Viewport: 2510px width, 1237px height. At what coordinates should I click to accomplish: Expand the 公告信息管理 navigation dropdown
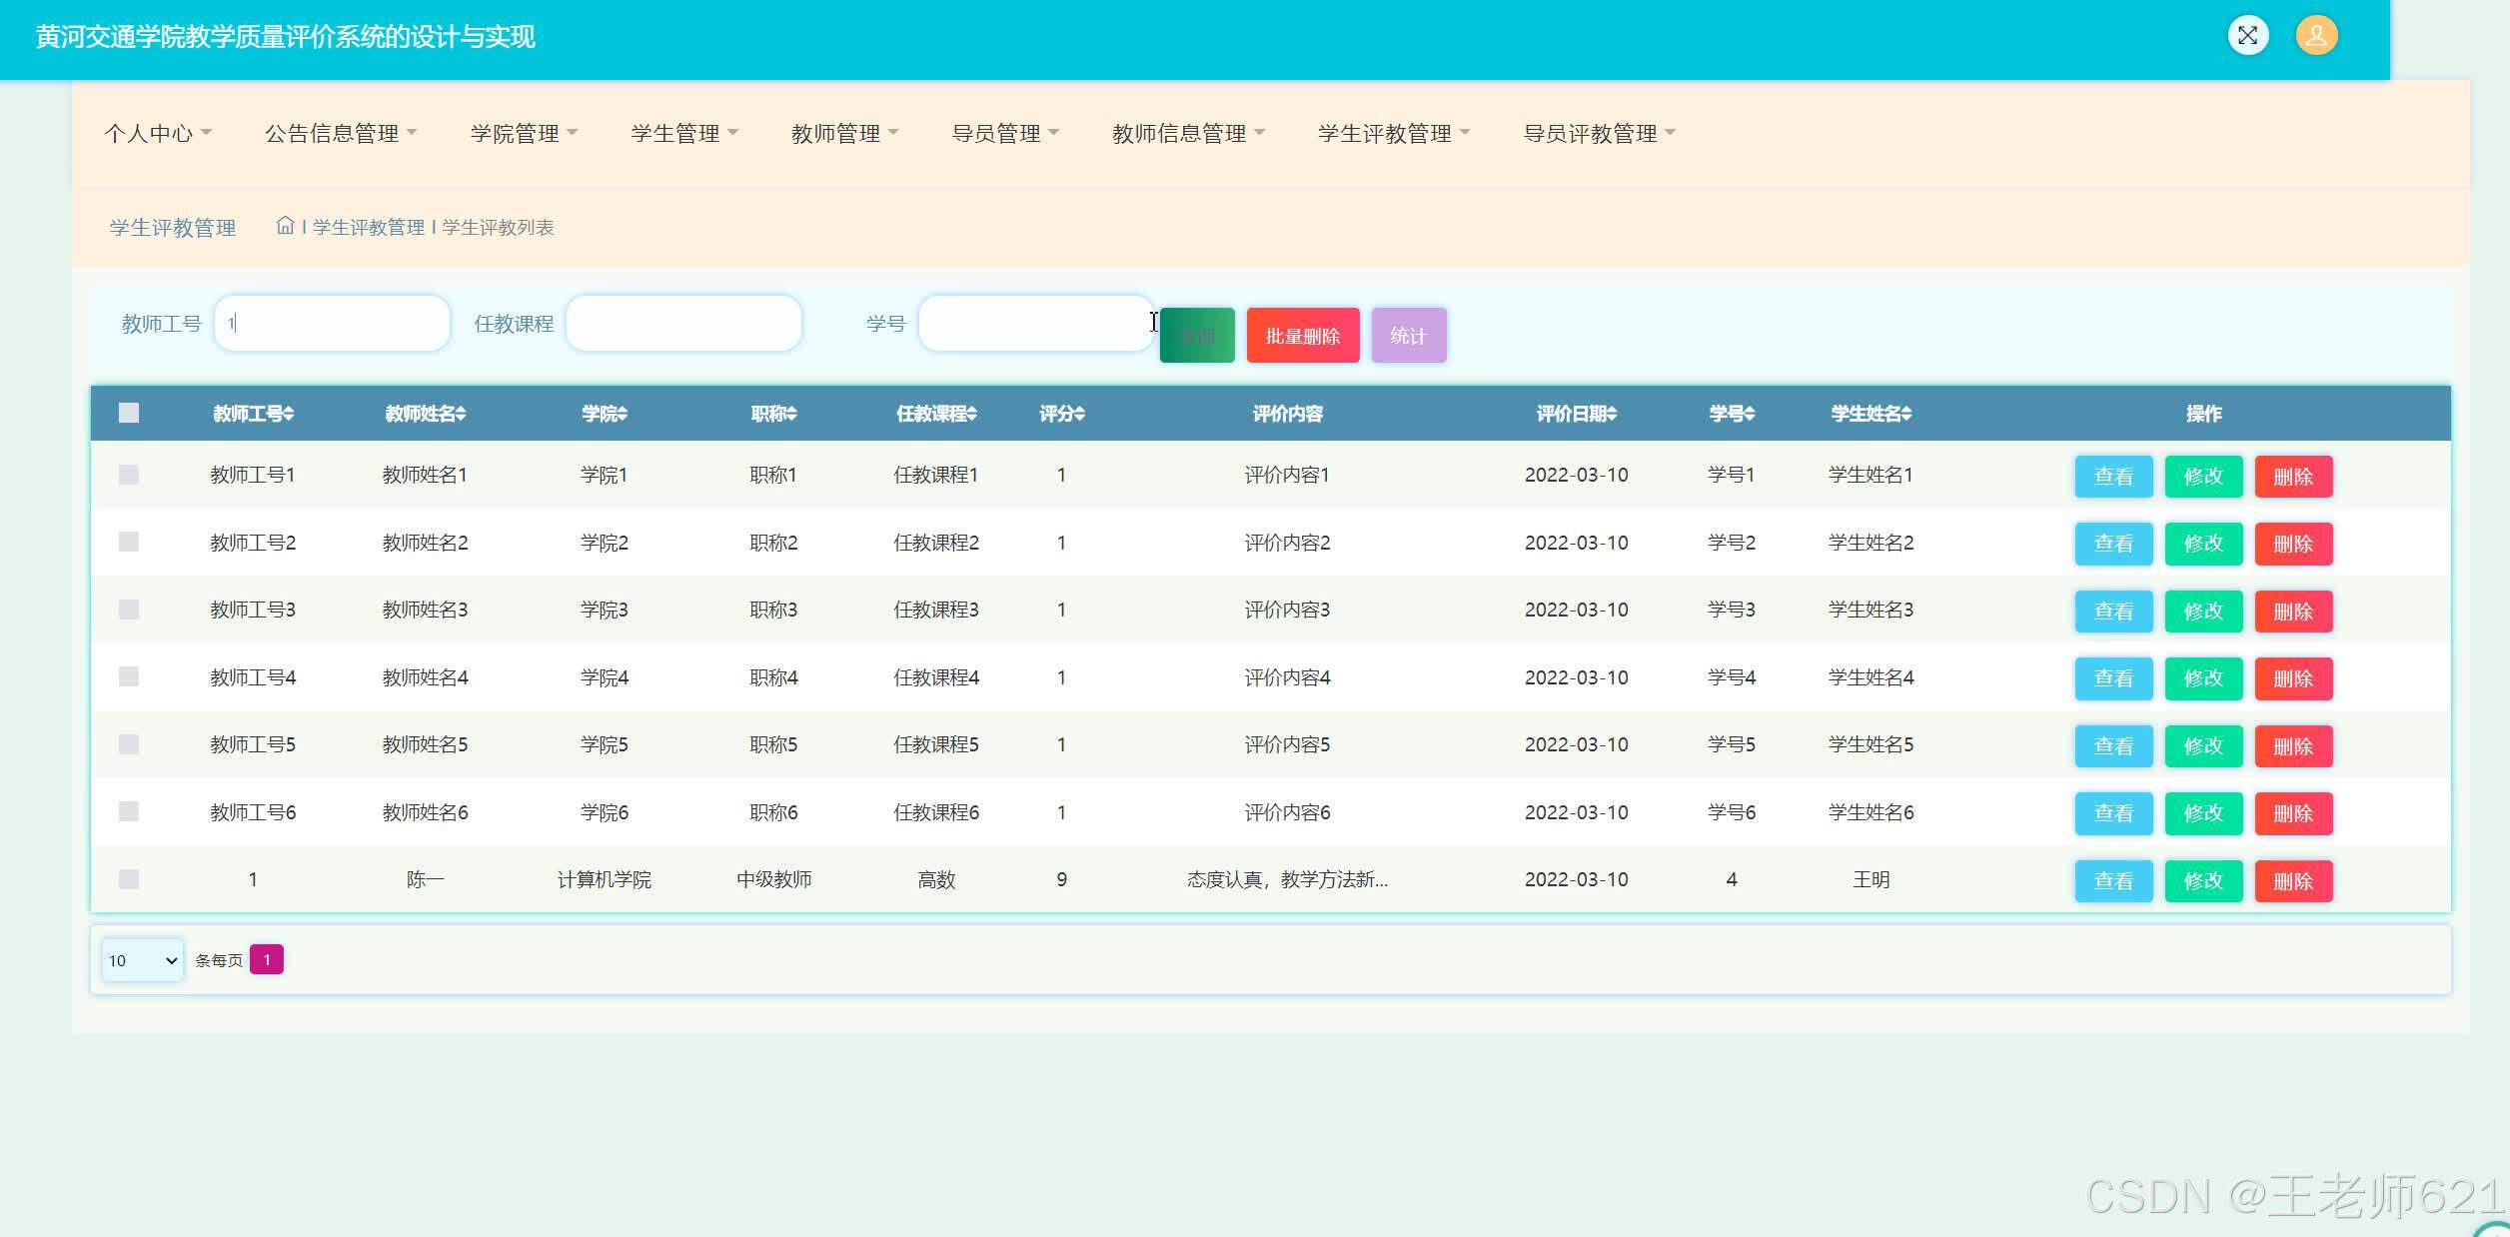pos(340,133)
